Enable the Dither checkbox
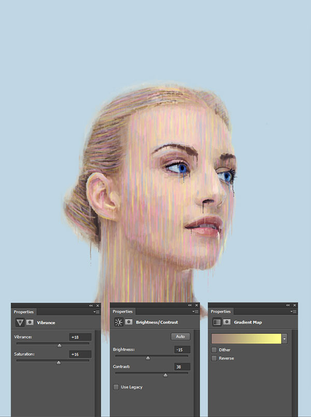311x417 pixels. [x=214, y=350]
